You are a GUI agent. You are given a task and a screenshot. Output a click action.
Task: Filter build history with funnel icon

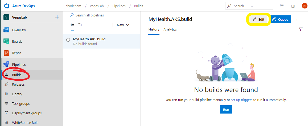point(301,29)
